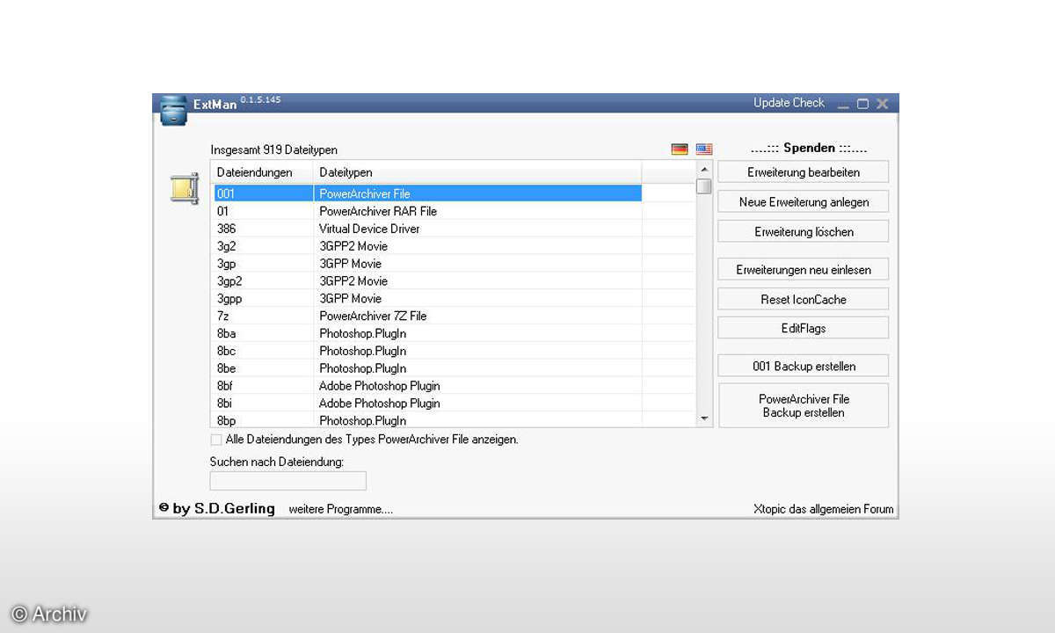This screenshot has height=633, width=1055.
Task: Close the ExtMan window
Action: pos(882,104)
